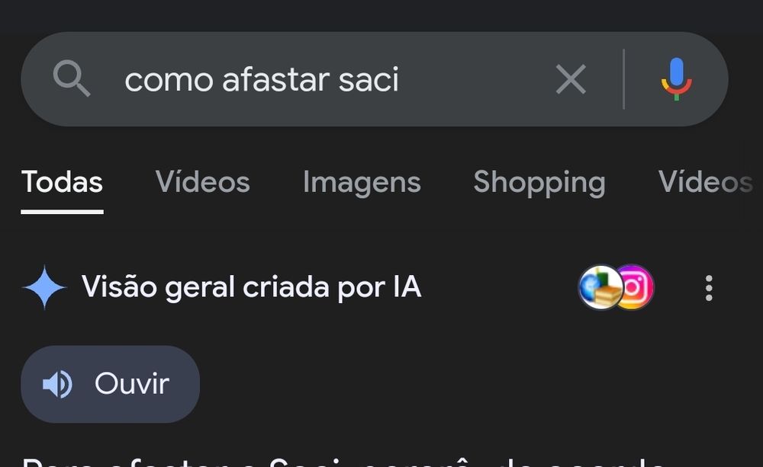Open the Instagram source thumbnail icon

click(x=634, y=287)
